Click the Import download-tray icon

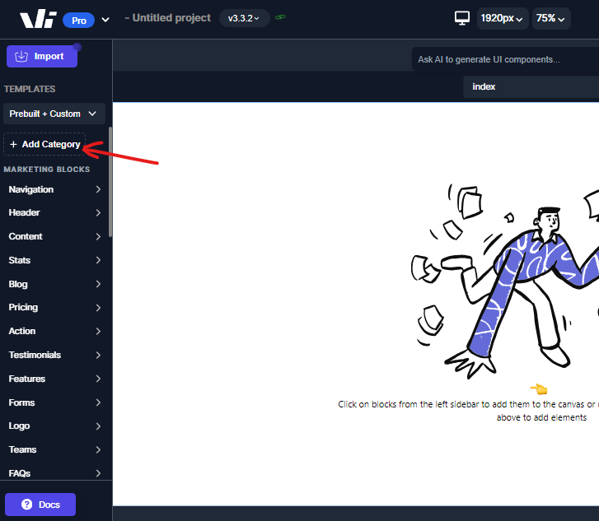21,57
